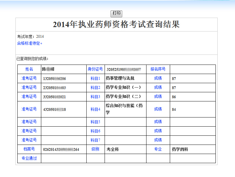The image size is (235, 177).
Task: Click the 准考证号 label in the 科目5 row
Action: coord(29,122)
